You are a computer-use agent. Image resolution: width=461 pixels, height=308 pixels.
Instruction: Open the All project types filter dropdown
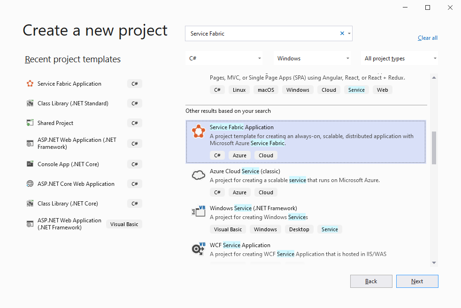pos(400,59)
